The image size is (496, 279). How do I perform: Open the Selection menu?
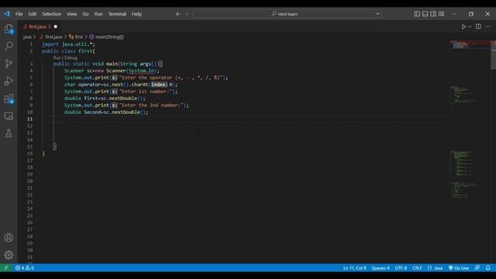(52, 14)
